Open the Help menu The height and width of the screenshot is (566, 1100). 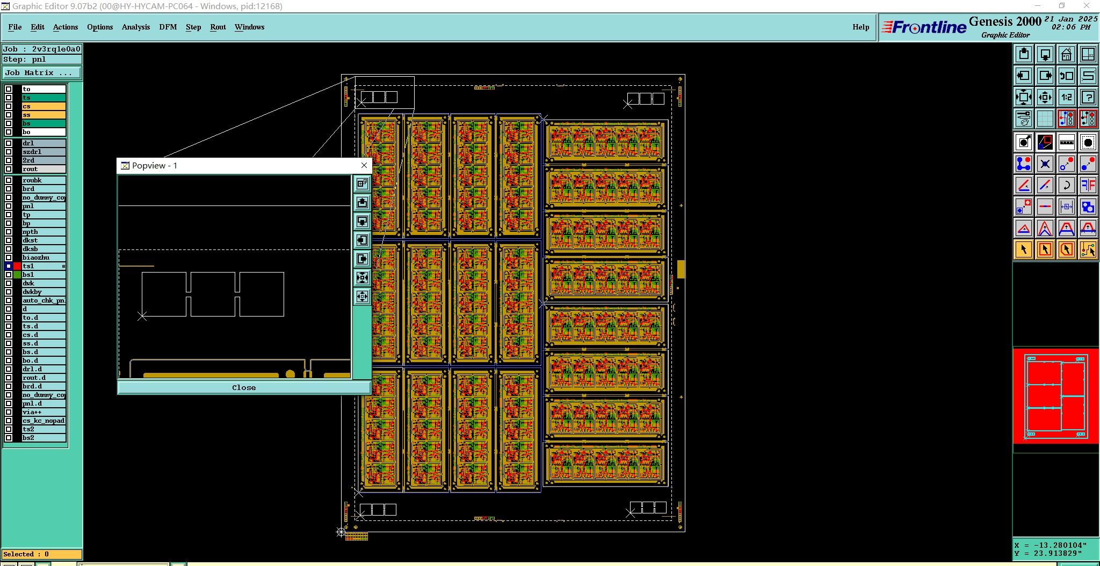(x=860, y=27)
